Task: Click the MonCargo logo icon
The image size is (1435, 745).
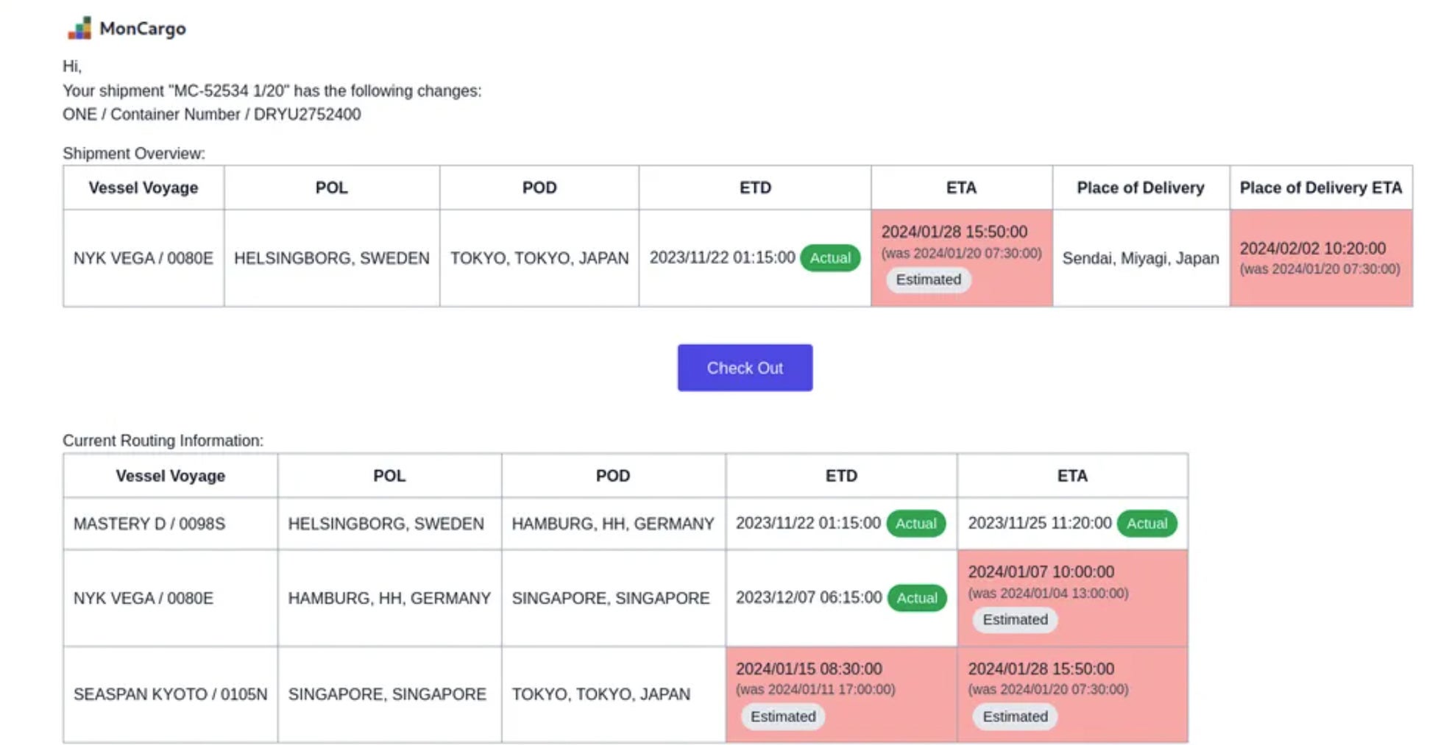Action: 79,28
